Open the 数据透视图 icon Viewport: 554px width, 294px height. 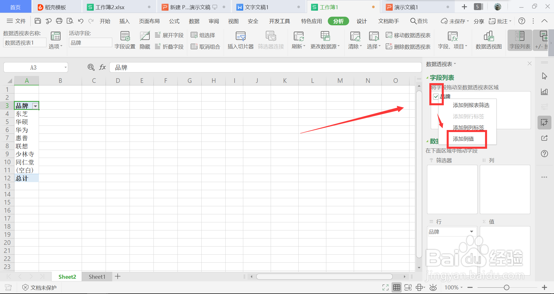click(488, 40)
